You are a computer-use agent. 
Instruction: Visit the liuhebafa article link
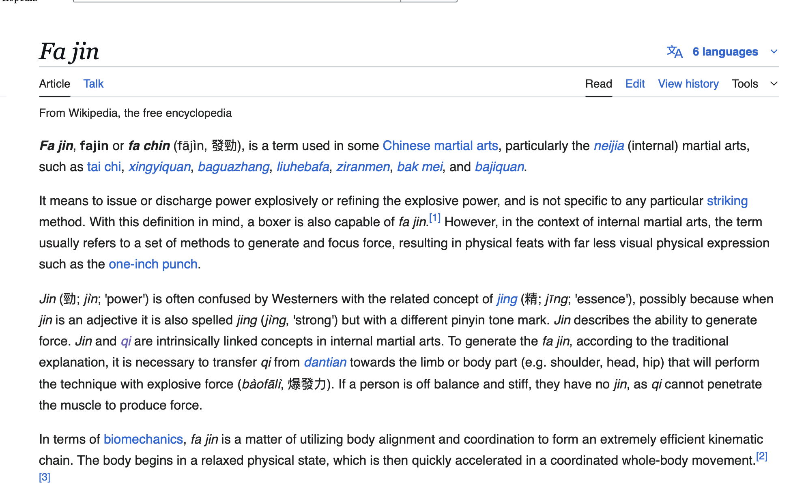point(303,167)
